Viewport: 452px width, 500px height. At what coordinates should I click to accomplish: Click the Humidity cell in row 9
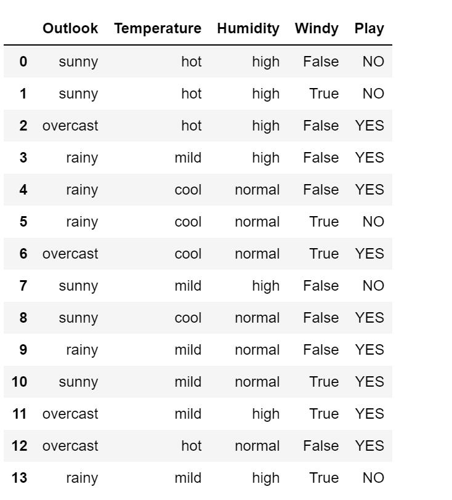[x=257, y=350]
